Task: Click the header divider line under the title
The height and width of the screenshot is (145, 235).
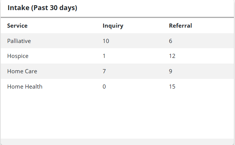Action: click(117, 17)
